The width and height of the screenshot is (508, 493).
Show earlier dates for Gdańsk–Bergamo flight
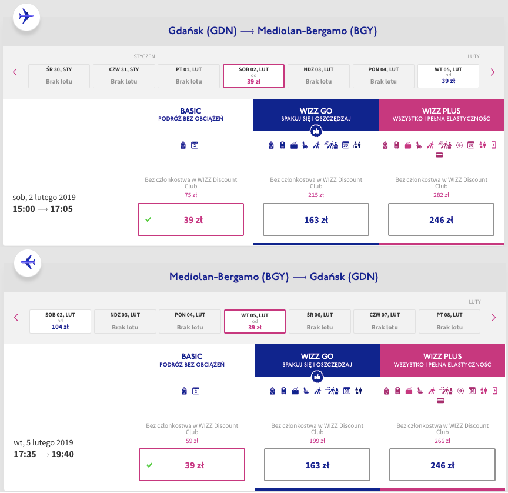point(15,72)
